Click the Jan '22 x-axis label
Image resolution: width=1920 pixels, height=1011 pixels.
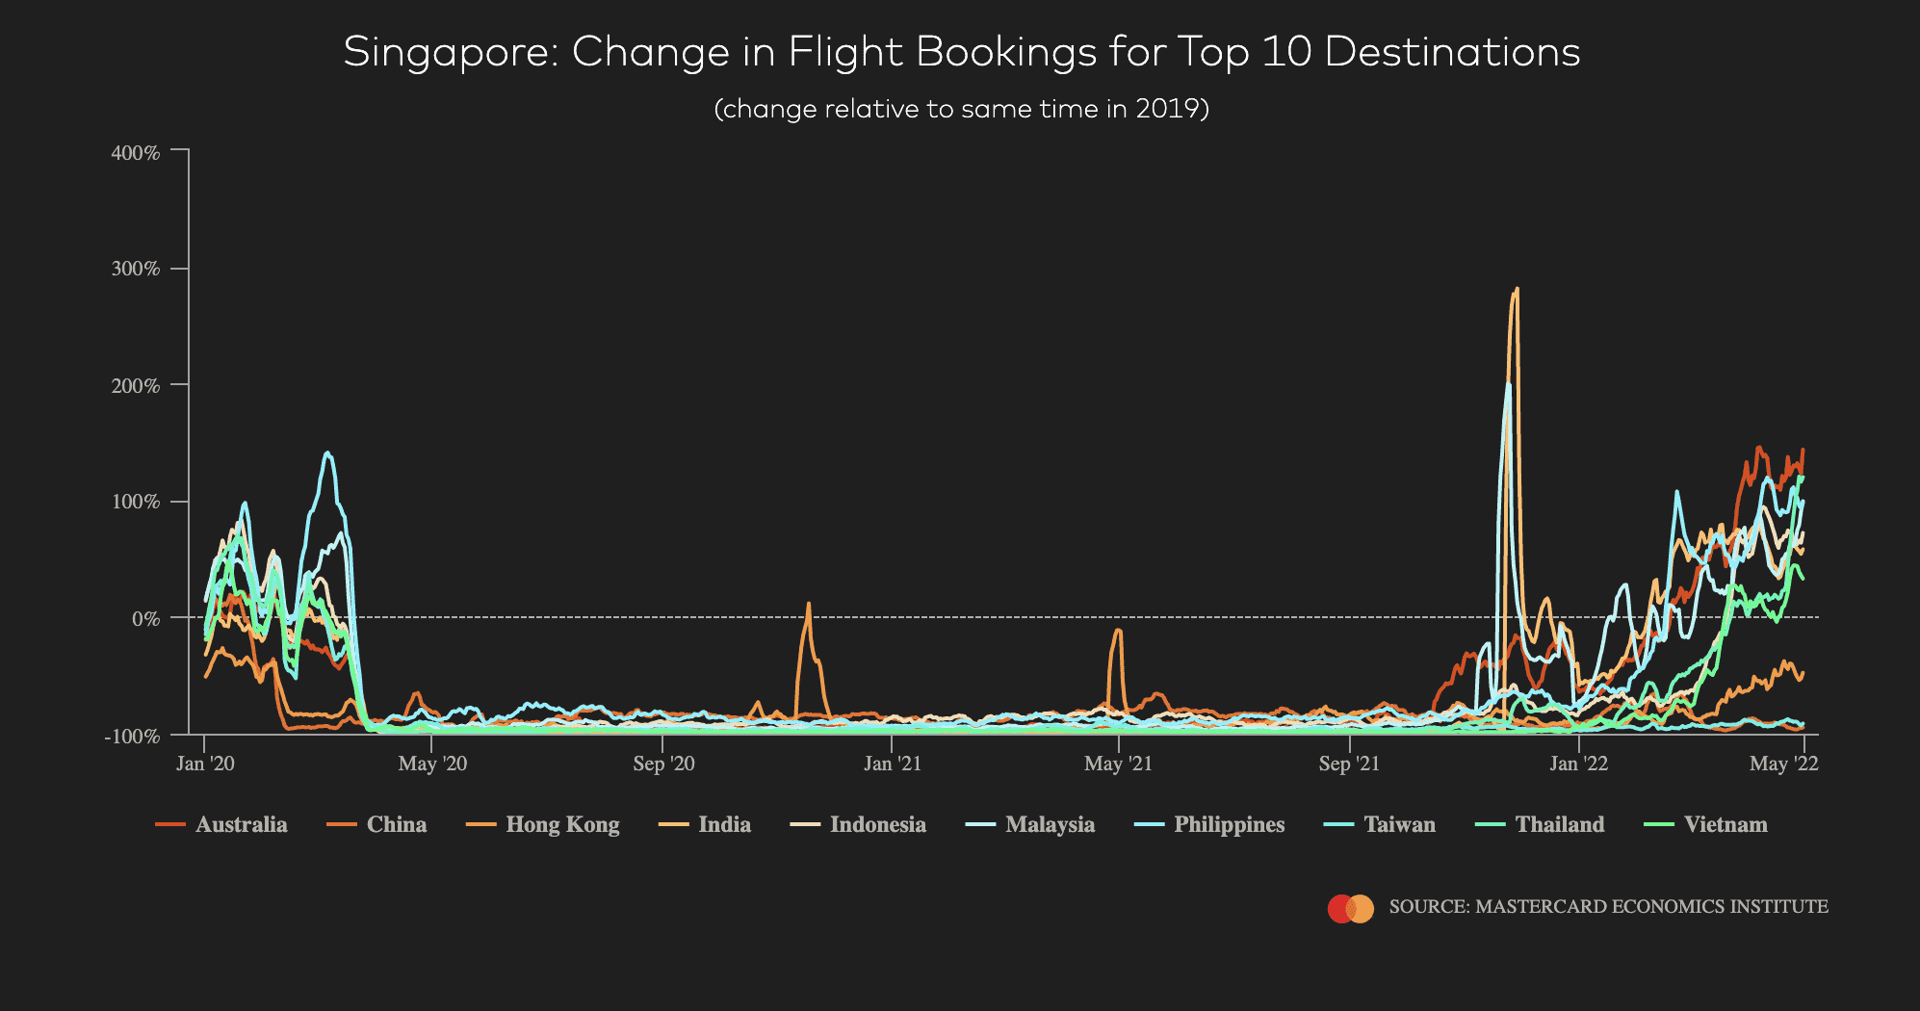point(1578,765)
